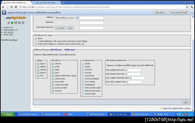Click the generated password text field
The height and width of the screenshot is (123, 195).
(x=92, y=28)
